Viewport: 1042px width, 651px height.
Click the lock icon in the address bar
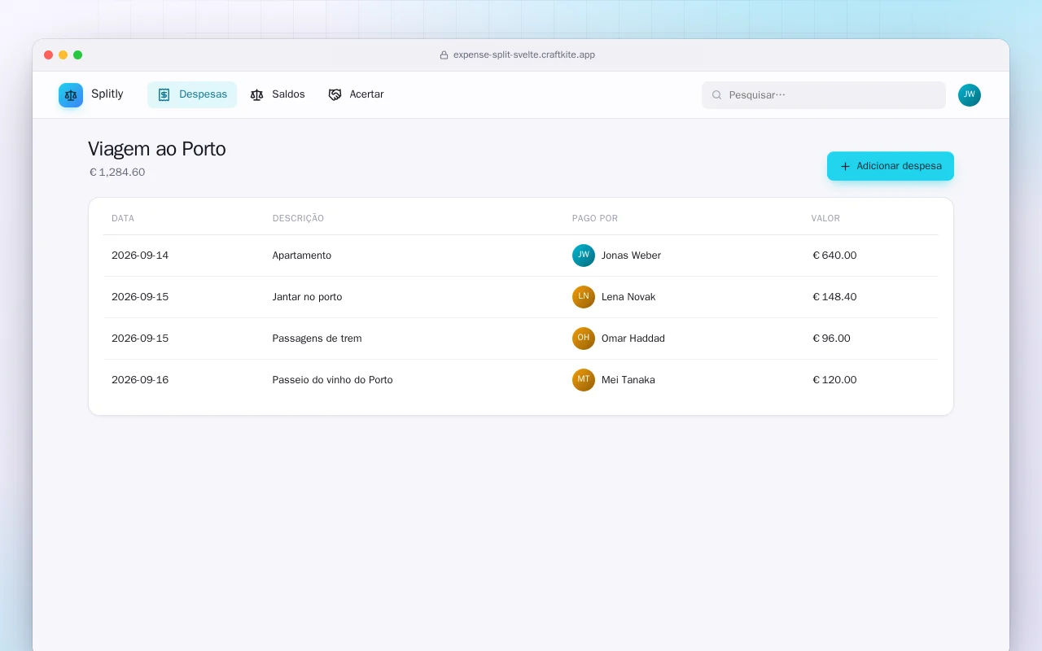point(444,55)
